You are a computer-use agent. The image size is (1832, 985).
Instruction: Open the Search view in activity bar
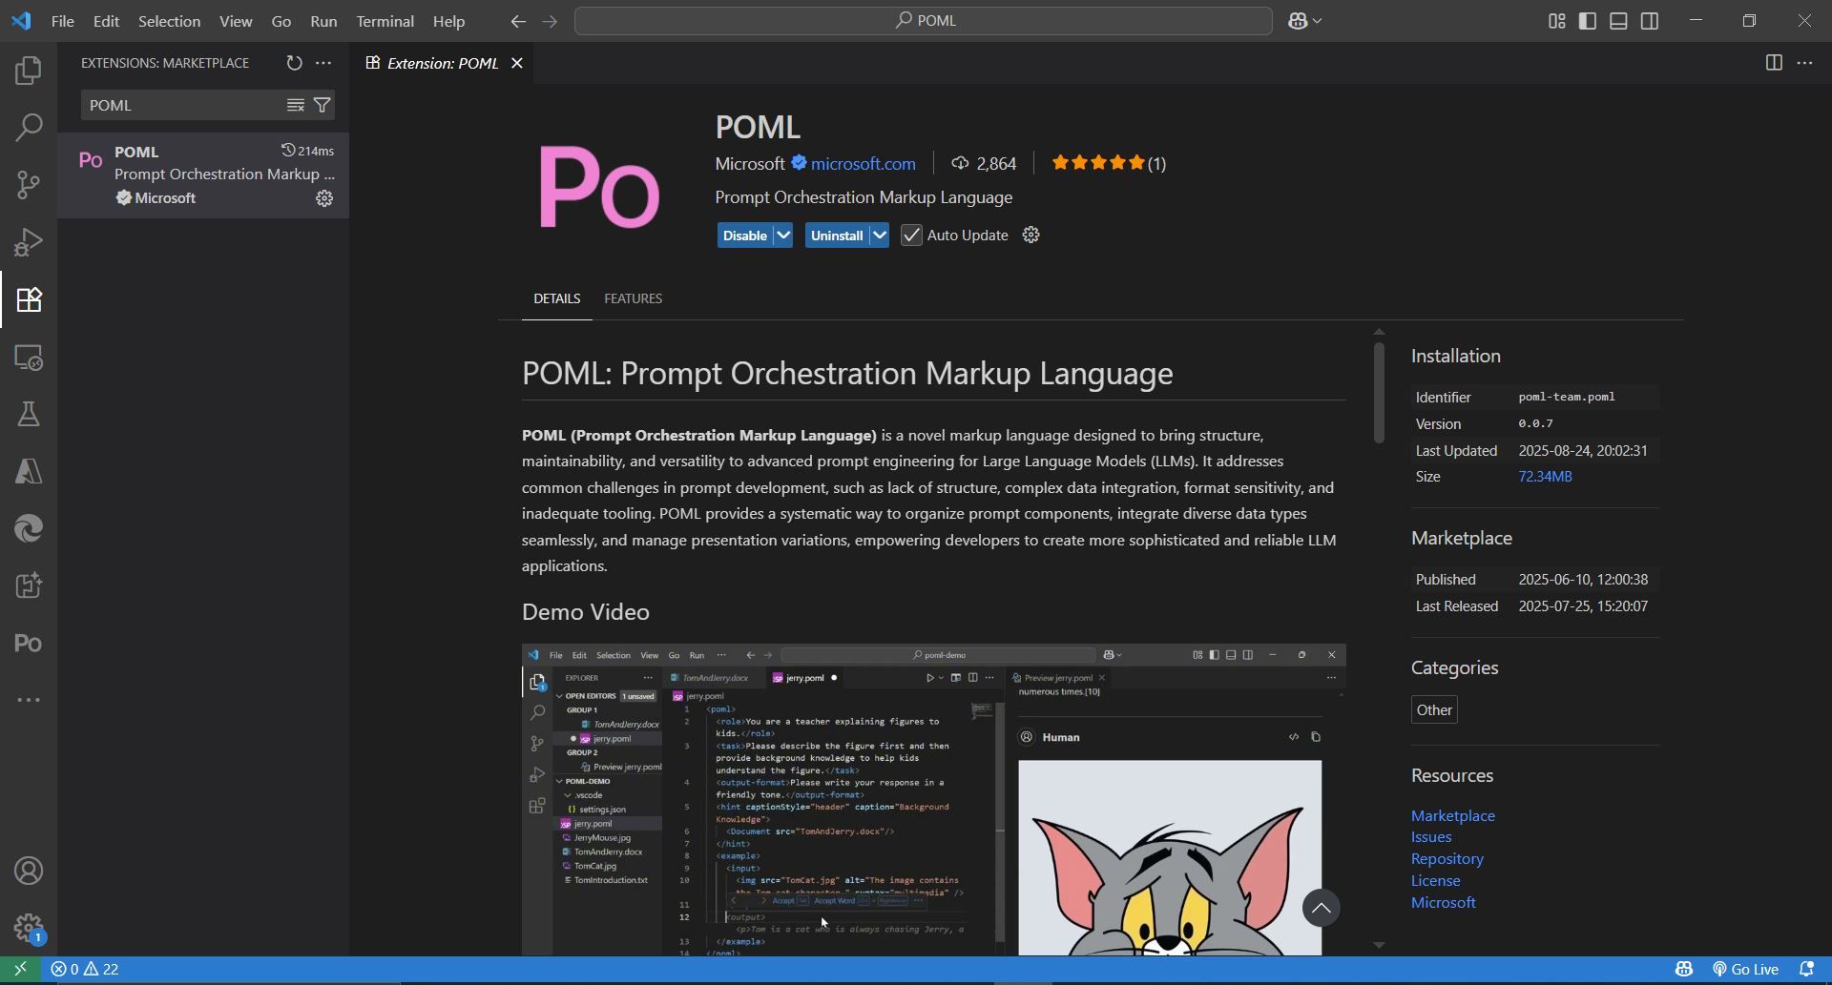coord(29,127)
